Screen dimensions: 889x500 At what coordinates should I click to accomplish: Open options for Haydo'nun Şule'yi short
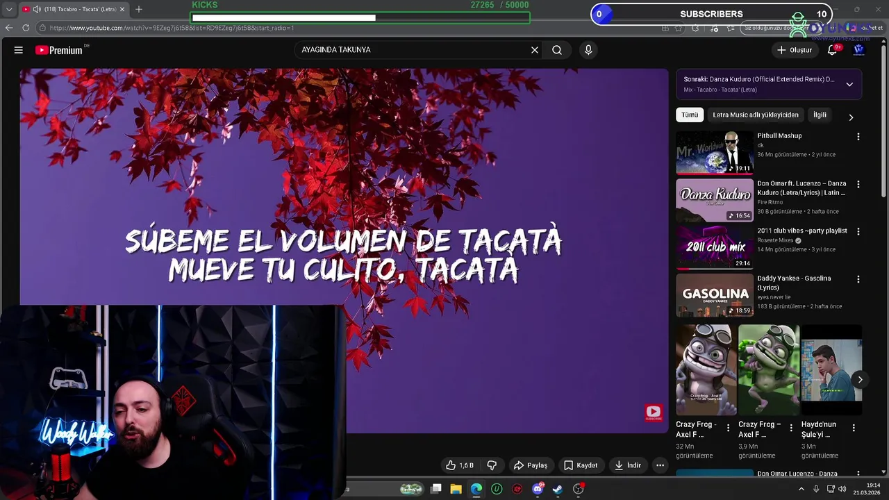[x=854, y=428]
